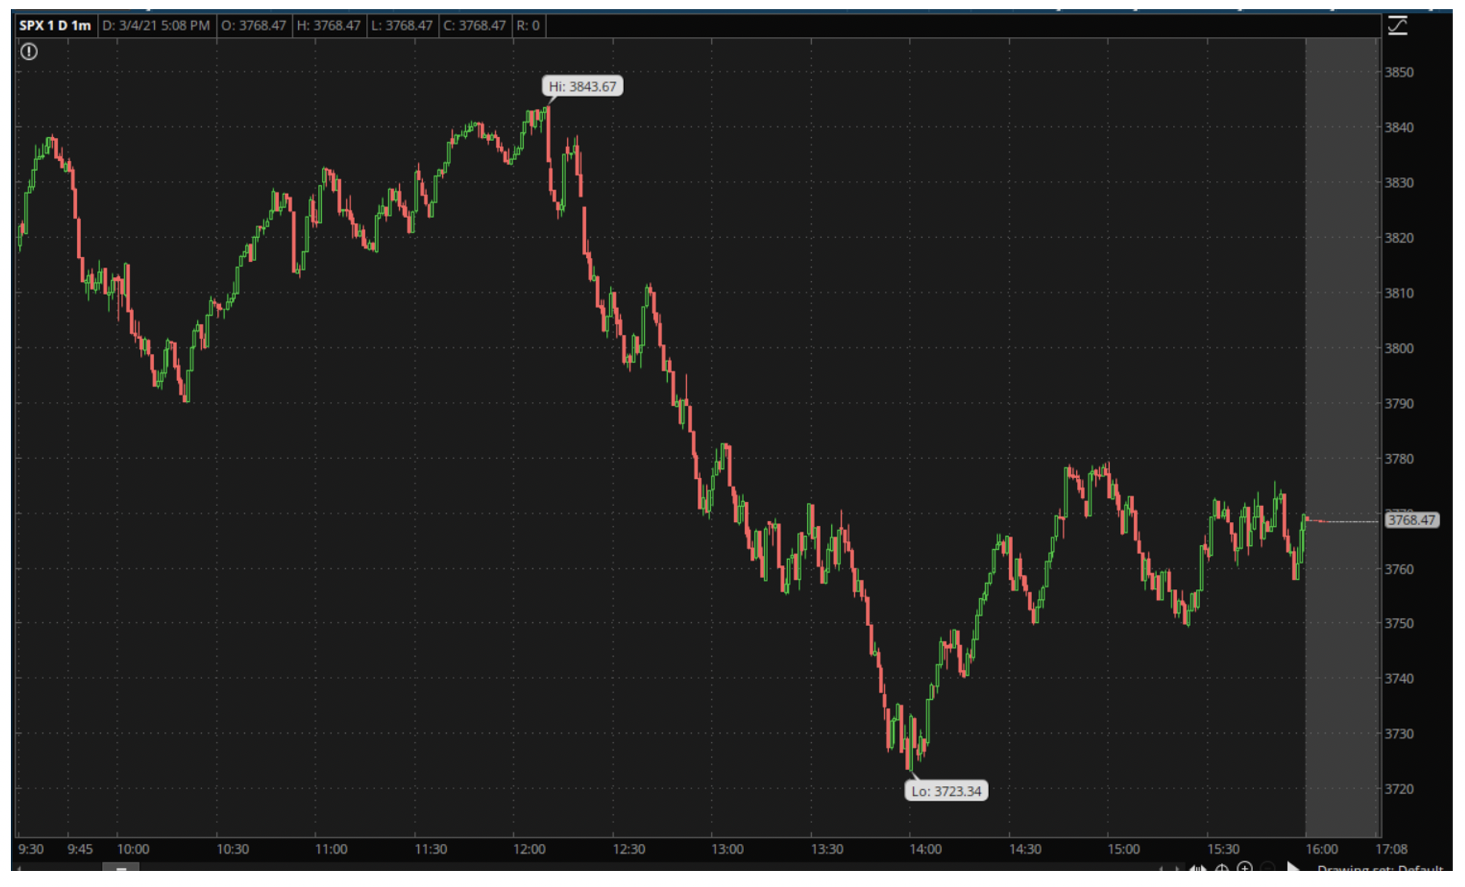Click the current price tag 3768.47 on axis

pos(1412,520)
